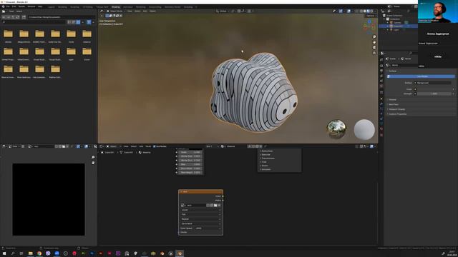The width and height of the screenshot is (458, 257).
Task: Open the File menu
Action: point(8,6)
